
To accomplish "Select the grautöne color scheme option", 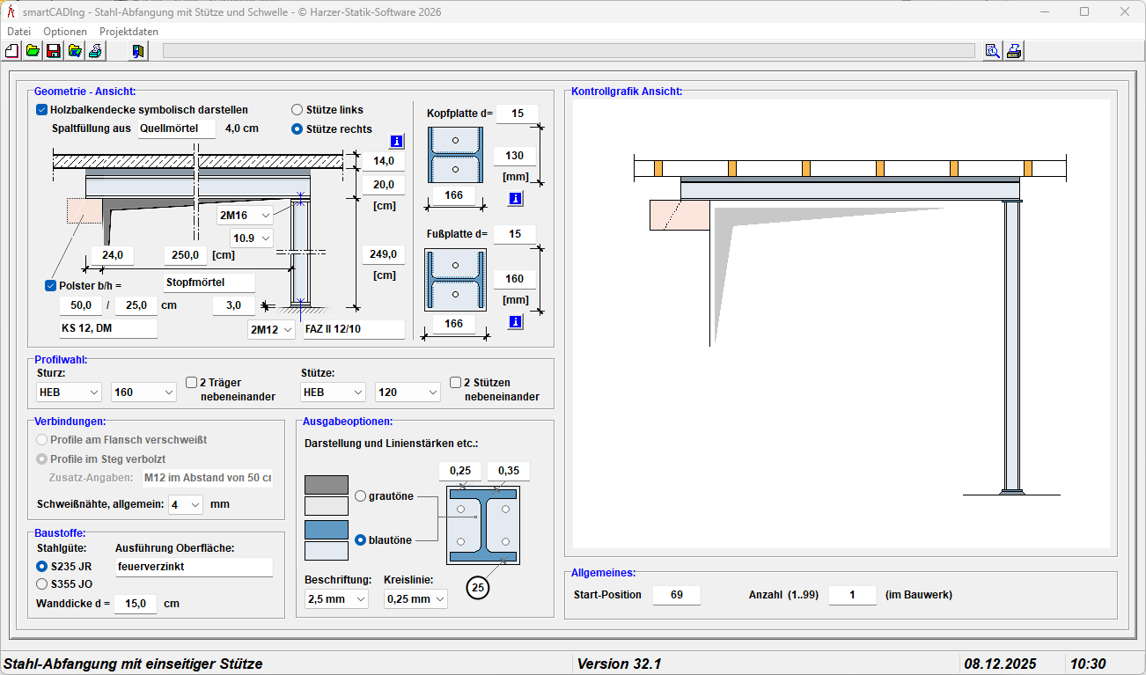I will (x=360, y=496).
